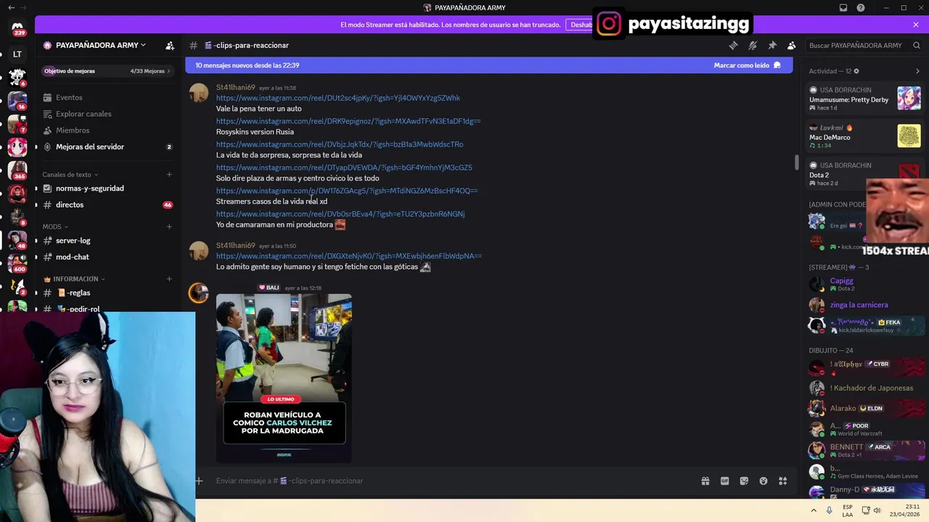Viewport: 929px width, 522px height.
Task: Open server with skull avatar, badge 6
Action: point(17,76)
